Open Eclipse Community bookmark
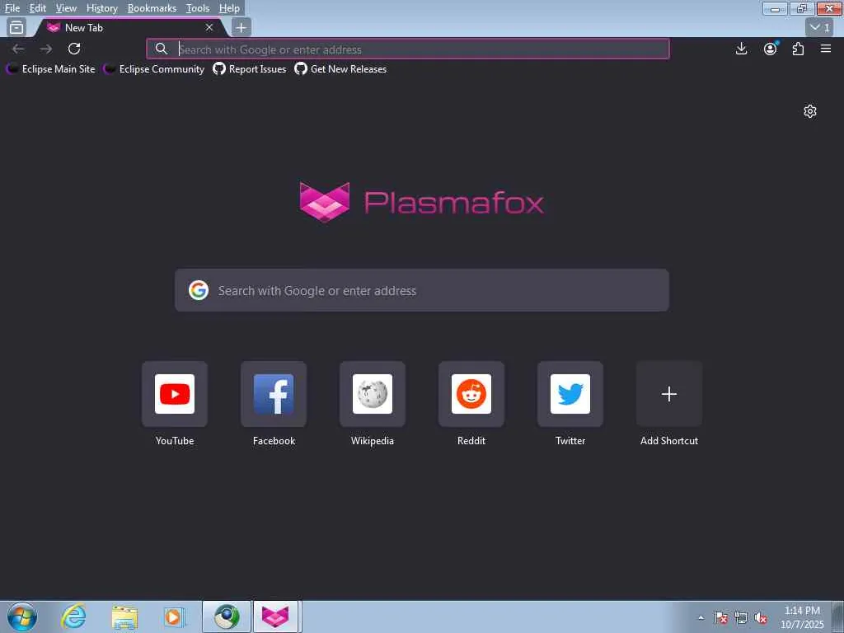 [154, 69]
